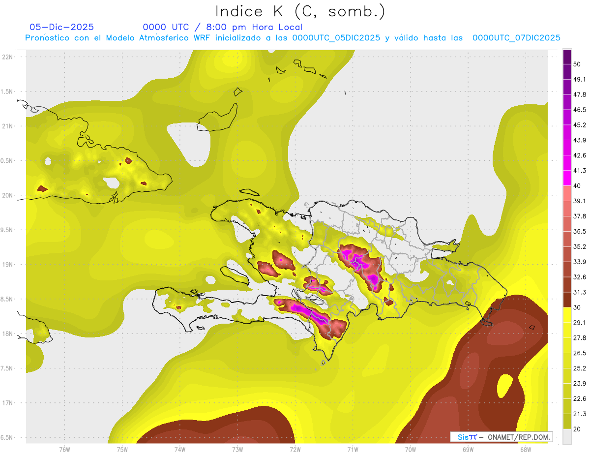Viewport: 590px width, 456px height.
Task: Select the 30 dark brown legend band
Action: click(567, 300)
